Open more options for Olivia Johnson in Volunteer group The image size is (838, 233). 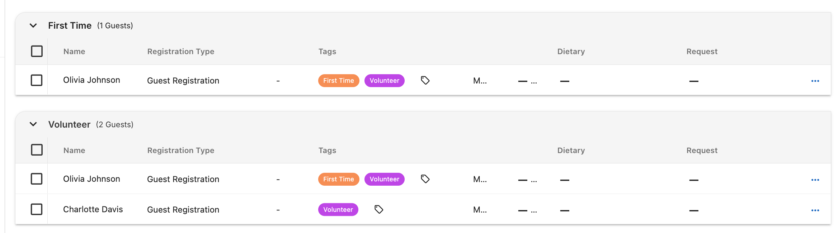[x=815, y=180]
